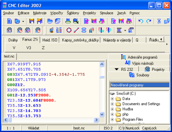Insert the V template
Viewport: 172px width, 132px height.
click(14, 48)
